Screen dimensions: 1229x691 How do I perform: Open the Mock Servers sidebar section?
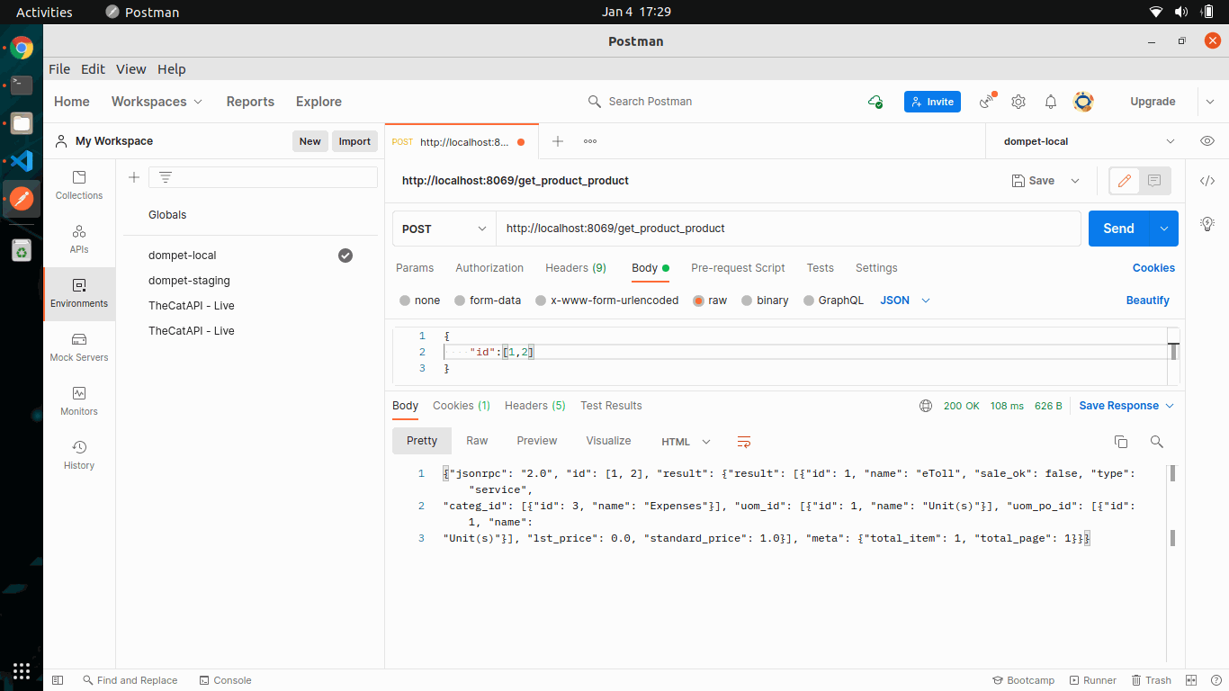tap(79, 347)
